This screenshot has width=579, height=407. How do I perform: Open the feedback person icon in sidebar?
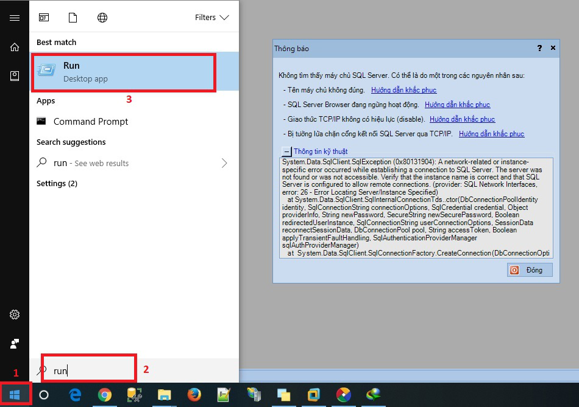point(15,344)
